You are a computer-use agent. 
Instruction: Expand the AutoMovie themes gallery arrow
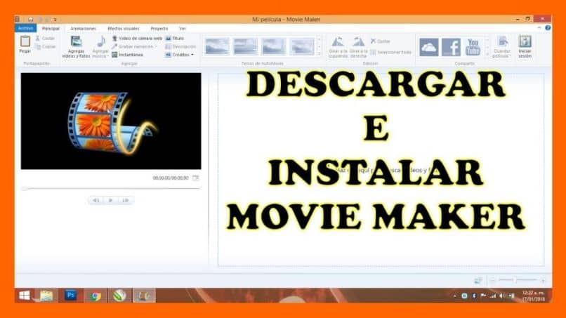click(319, 54)
